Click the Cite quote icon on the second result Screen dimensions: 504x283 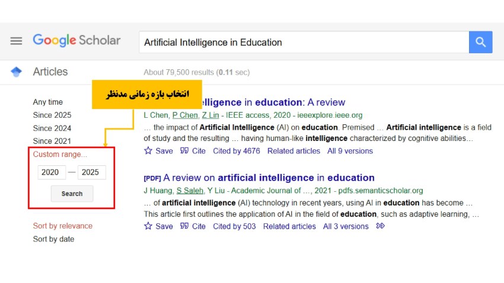(184, 226)
